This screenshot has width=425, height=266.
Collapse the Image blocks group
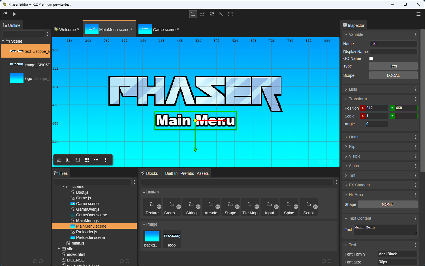[x=144, y=224]
